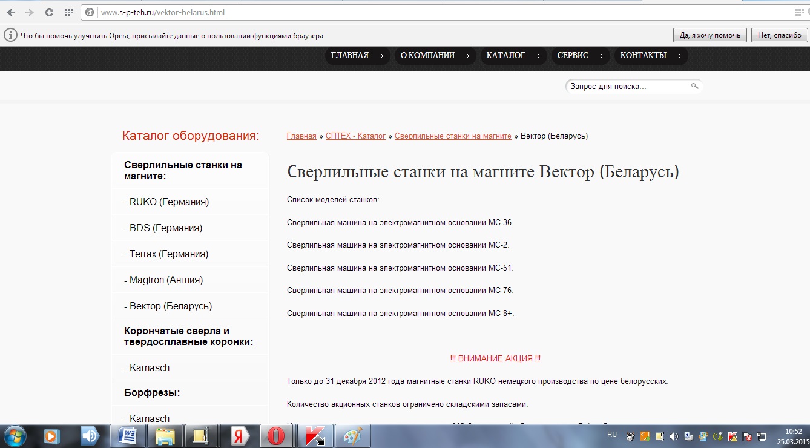The image size is (810, 448).
Task: Click the 'Список моделей станков:' text
Action: (x=333, y=200)
